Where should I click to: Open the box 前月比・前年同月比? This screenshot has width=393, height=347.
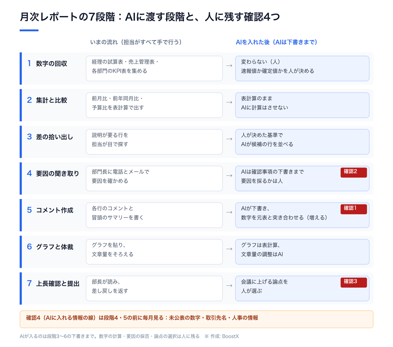click(x=154, y=105)
